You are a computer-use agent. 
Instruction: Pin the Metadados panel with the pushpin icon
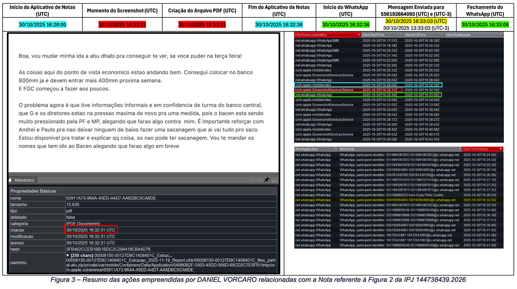click(266, 180)
